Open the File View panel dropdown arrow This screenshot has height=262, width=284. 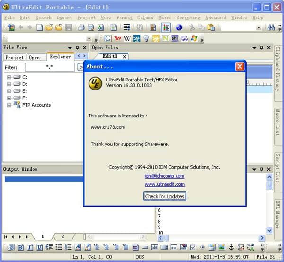click(70, 48)
